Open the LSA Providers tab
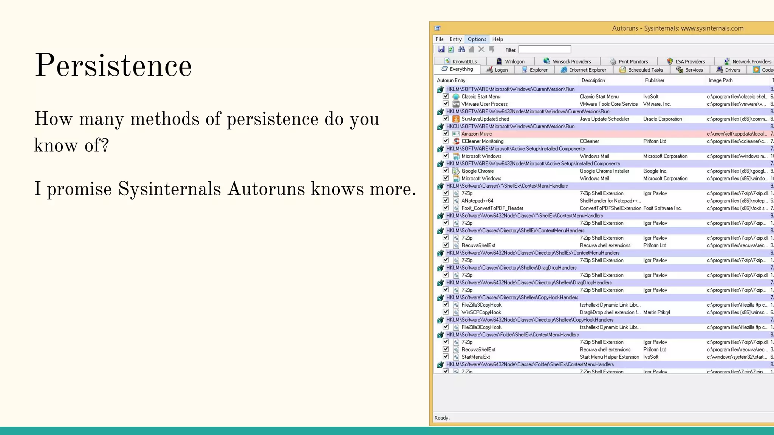 [x=686, y=62]
